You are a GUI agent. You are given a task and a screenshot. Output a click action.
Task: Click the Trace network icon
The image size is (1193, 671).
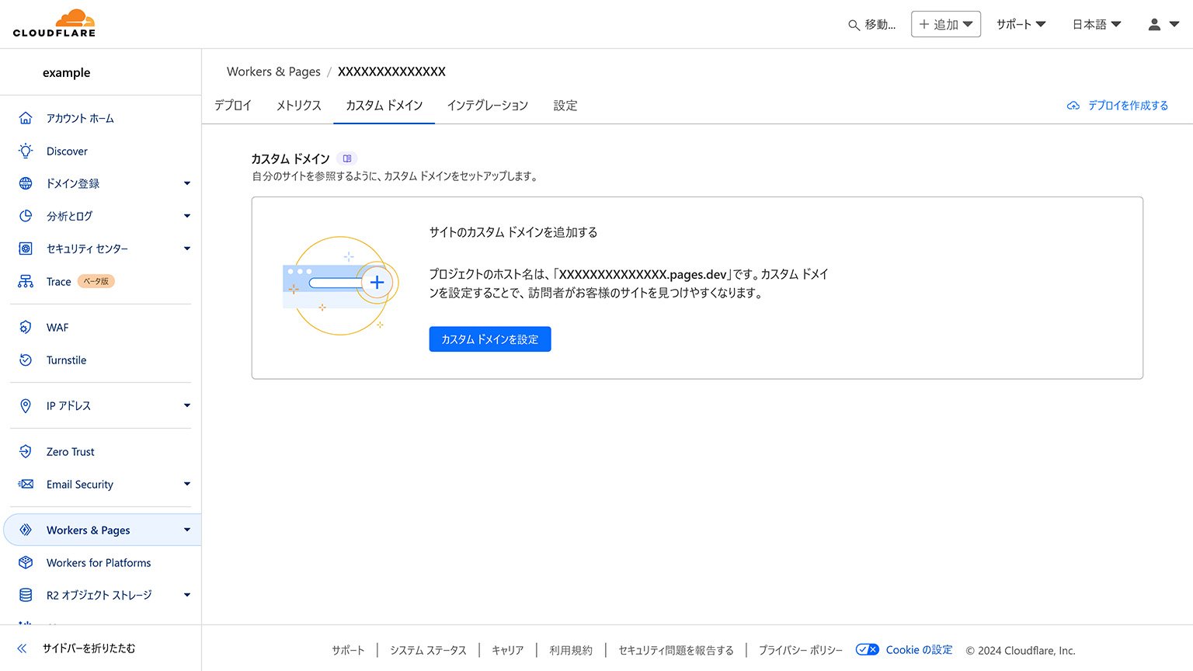tap(26, 281)
